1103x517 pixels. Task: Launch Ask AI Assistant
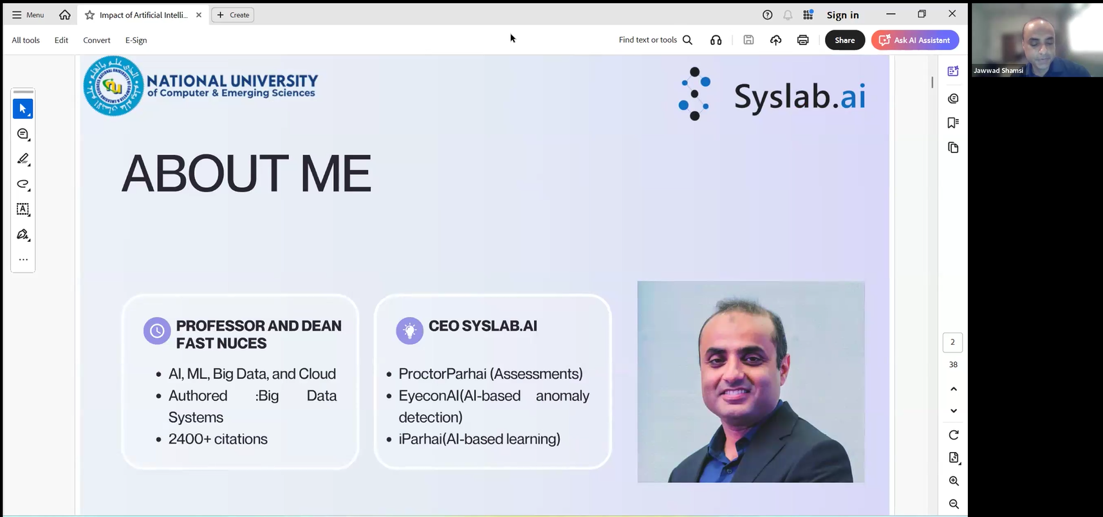tap(914, 40)
